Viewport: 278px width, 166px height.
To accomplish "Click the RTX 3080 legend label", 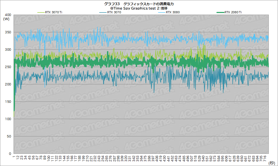I will click(x=173, y=12).
